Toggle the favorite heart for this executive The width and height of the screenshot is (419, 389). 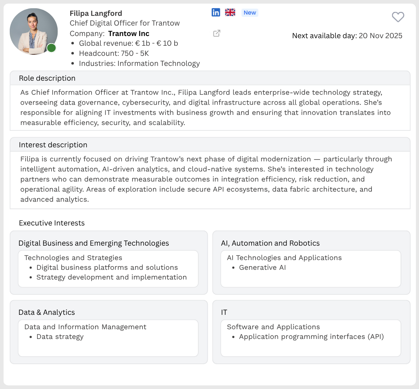(x=398, y=17)
